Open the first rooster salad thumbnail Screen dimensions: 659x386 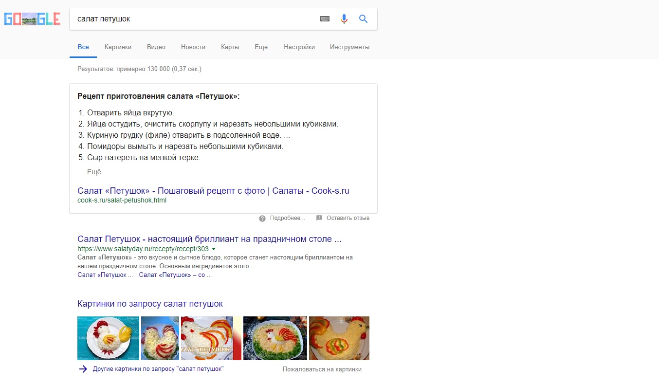(108, 338)
